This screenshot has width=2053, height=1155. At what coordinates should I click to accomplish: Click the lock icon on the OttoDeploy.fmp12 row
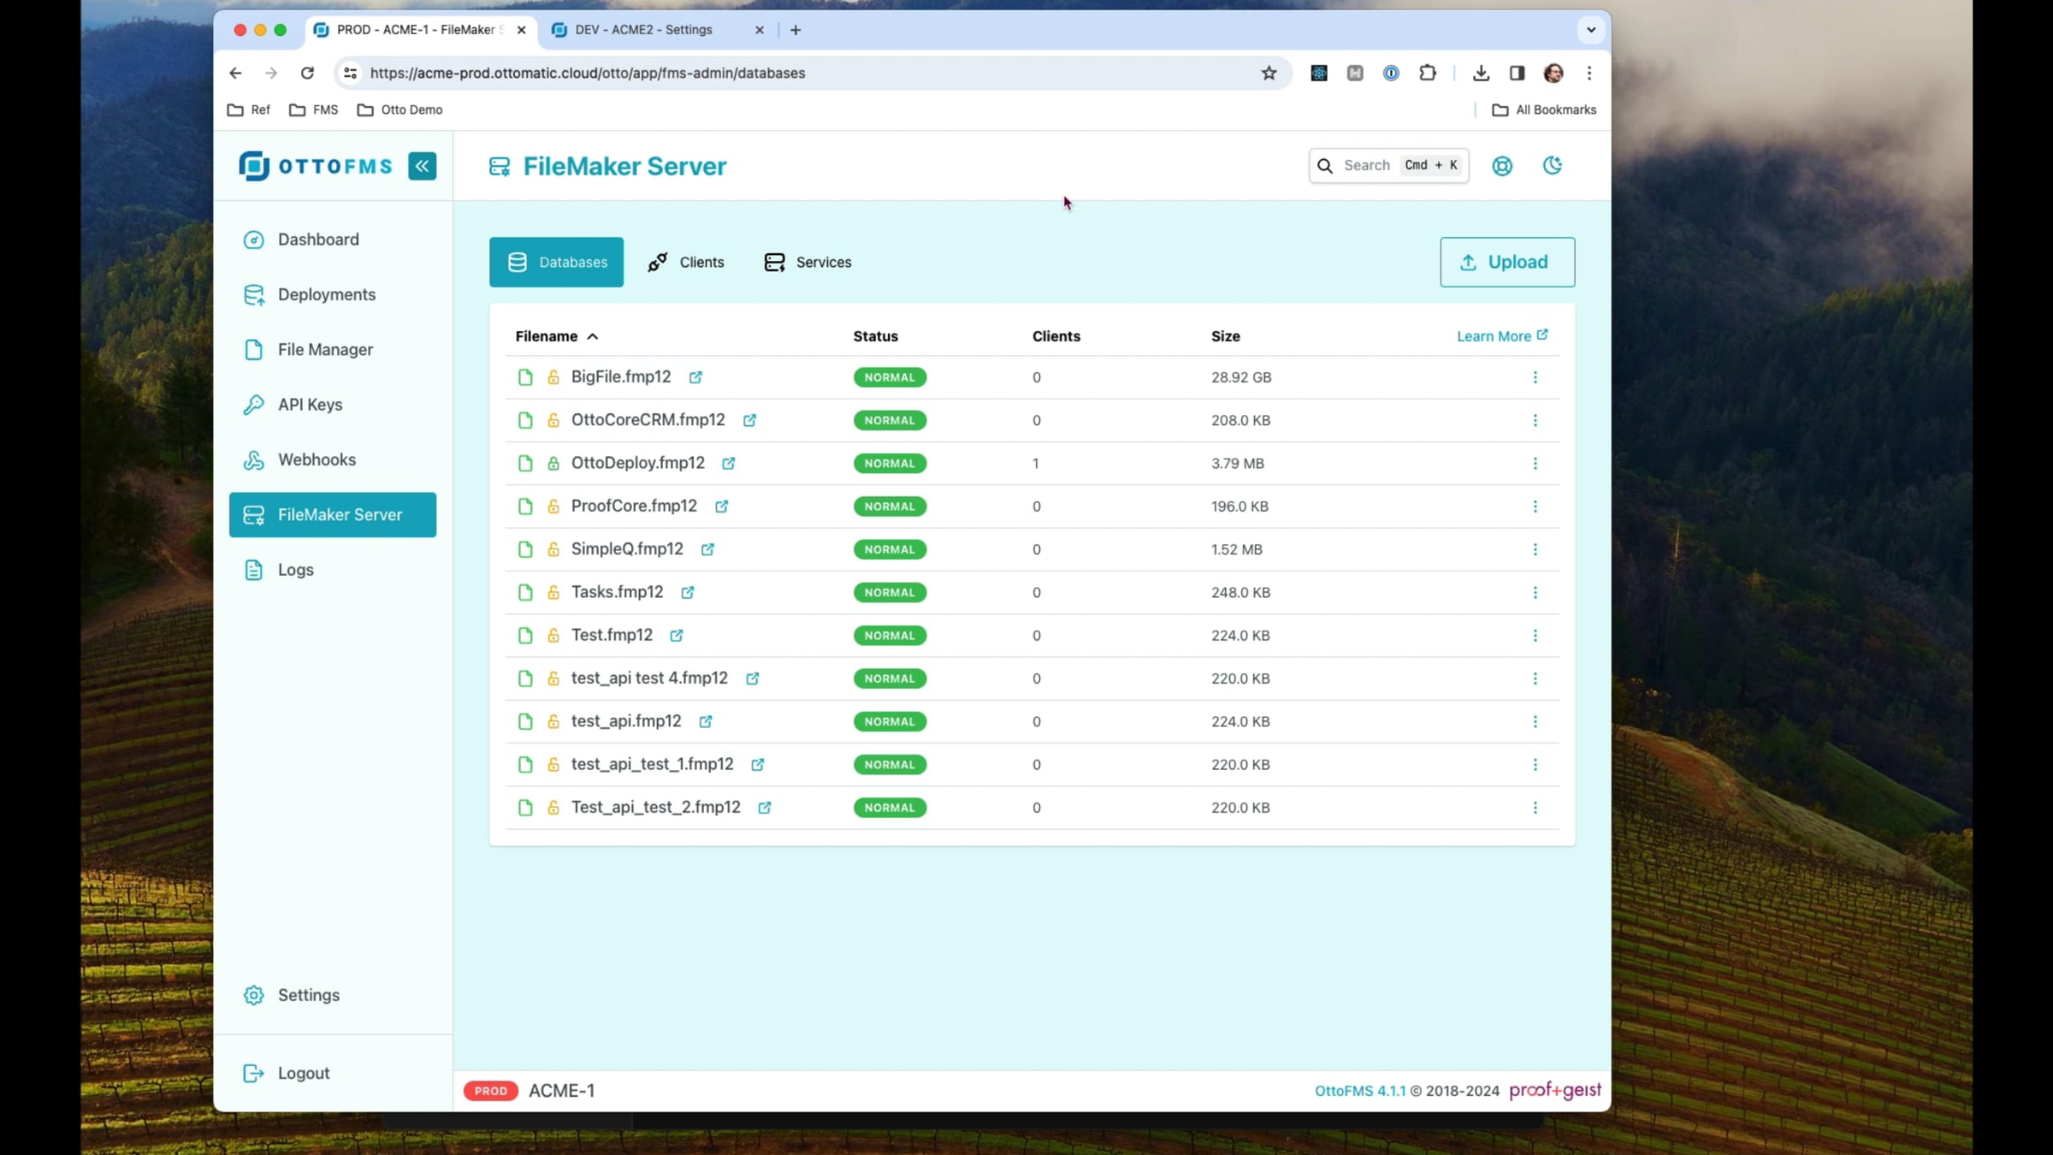pyautogui.click(x=553, y=463)
